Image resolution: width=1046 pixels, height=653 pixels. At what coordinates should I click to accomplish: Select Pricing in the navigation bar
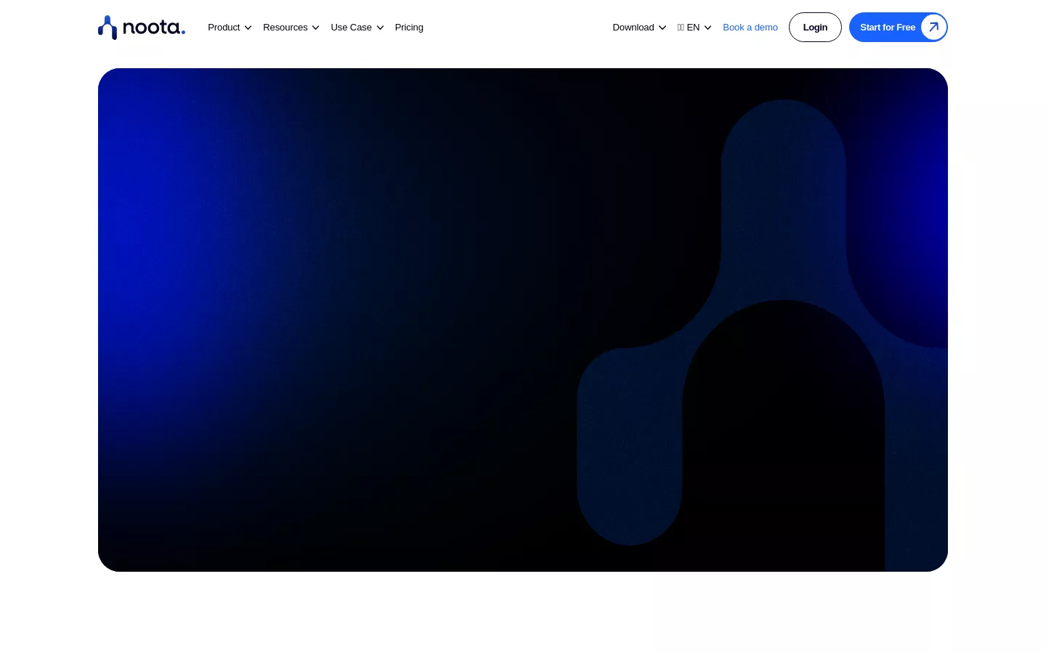409,27
